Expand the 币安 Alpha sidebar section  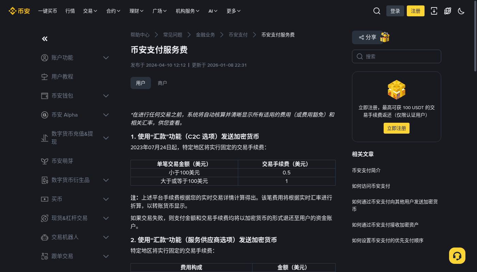(106, 115)
